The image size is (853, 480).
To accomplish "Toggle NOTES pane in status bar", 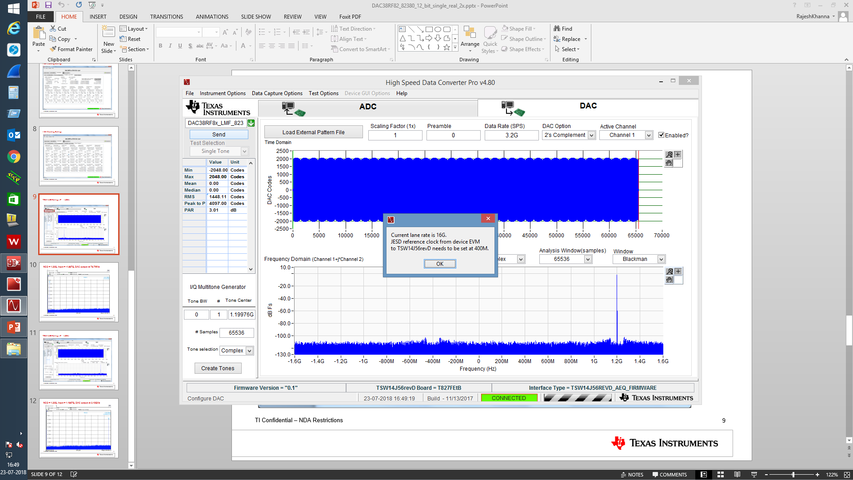I will click(632, 475).
